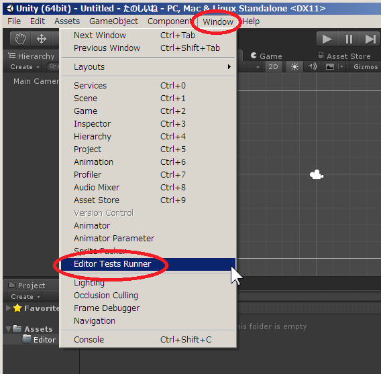Choose Frame Debugger menu entry
This screenshot has height=374, width=381.
[x=148, y=308]
